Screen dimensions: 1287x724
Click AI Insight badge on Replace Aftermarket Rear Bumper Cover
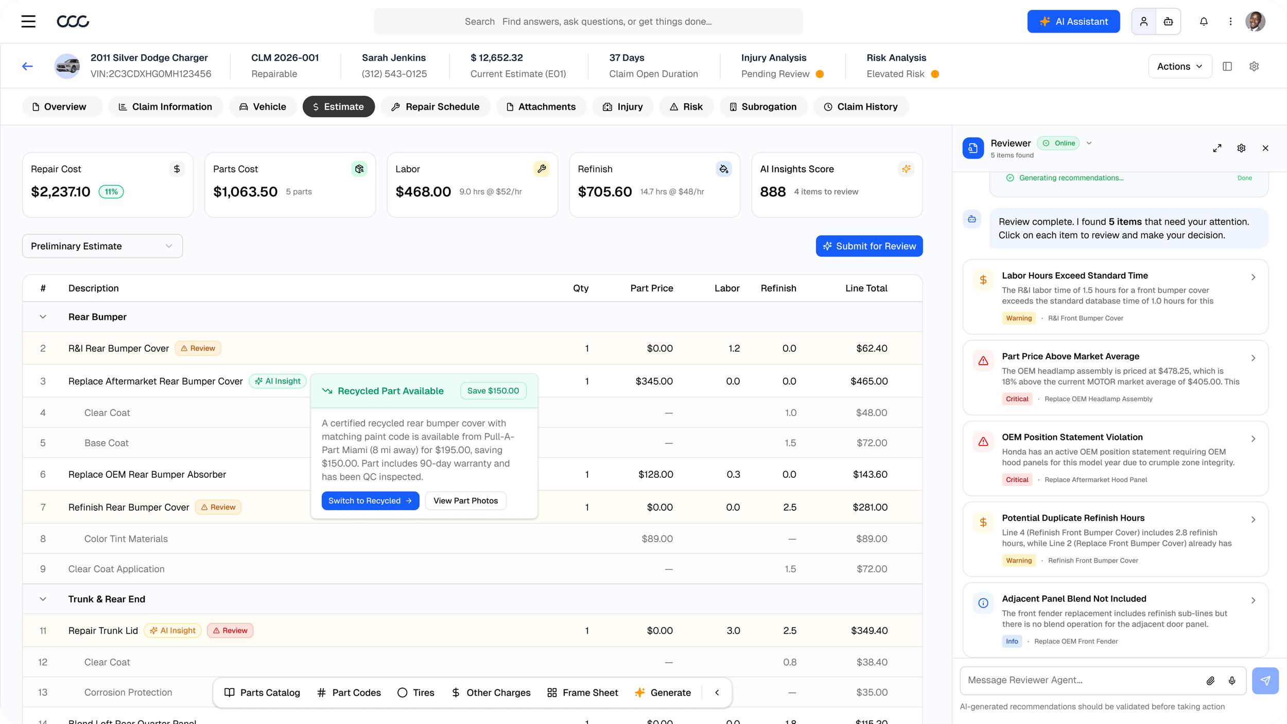278,381
